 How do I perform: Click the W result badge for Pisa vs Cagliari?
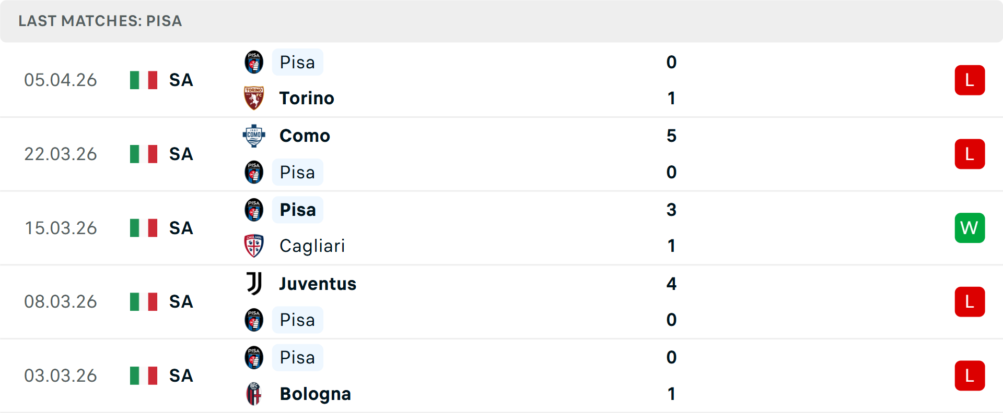tap(970, 228)
